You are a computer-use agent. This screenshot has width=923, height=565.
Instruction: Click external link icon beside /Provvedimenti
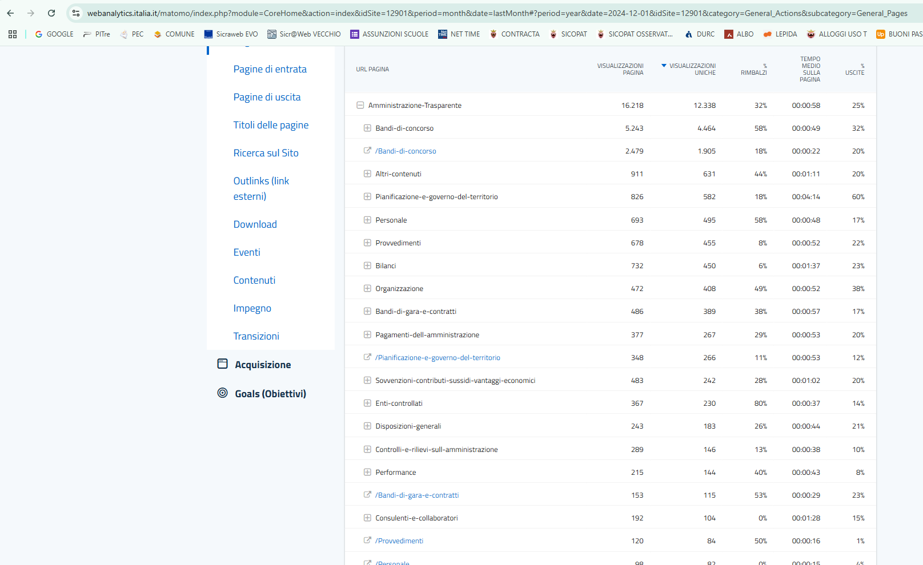367,540
